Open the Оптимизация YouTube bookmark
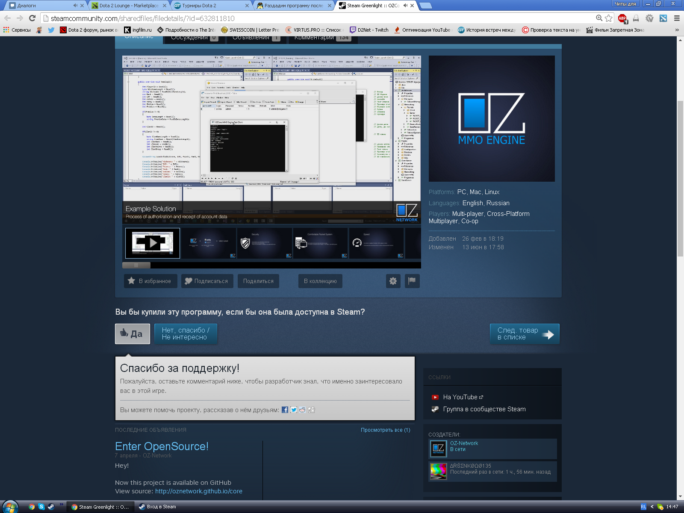 coord(422,30)
